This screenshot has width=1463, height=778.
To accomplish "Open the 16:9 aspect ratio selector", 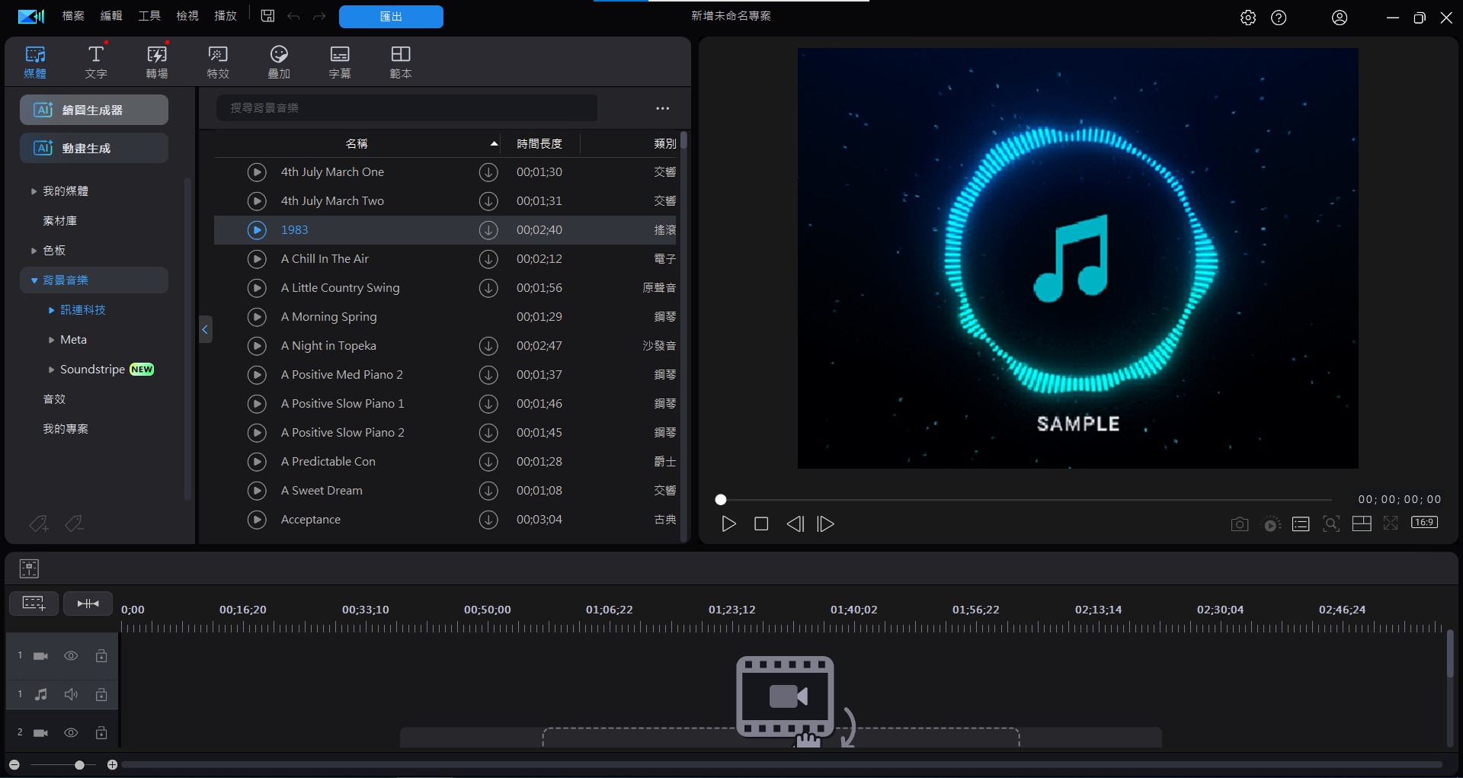I will (1424, 523).
